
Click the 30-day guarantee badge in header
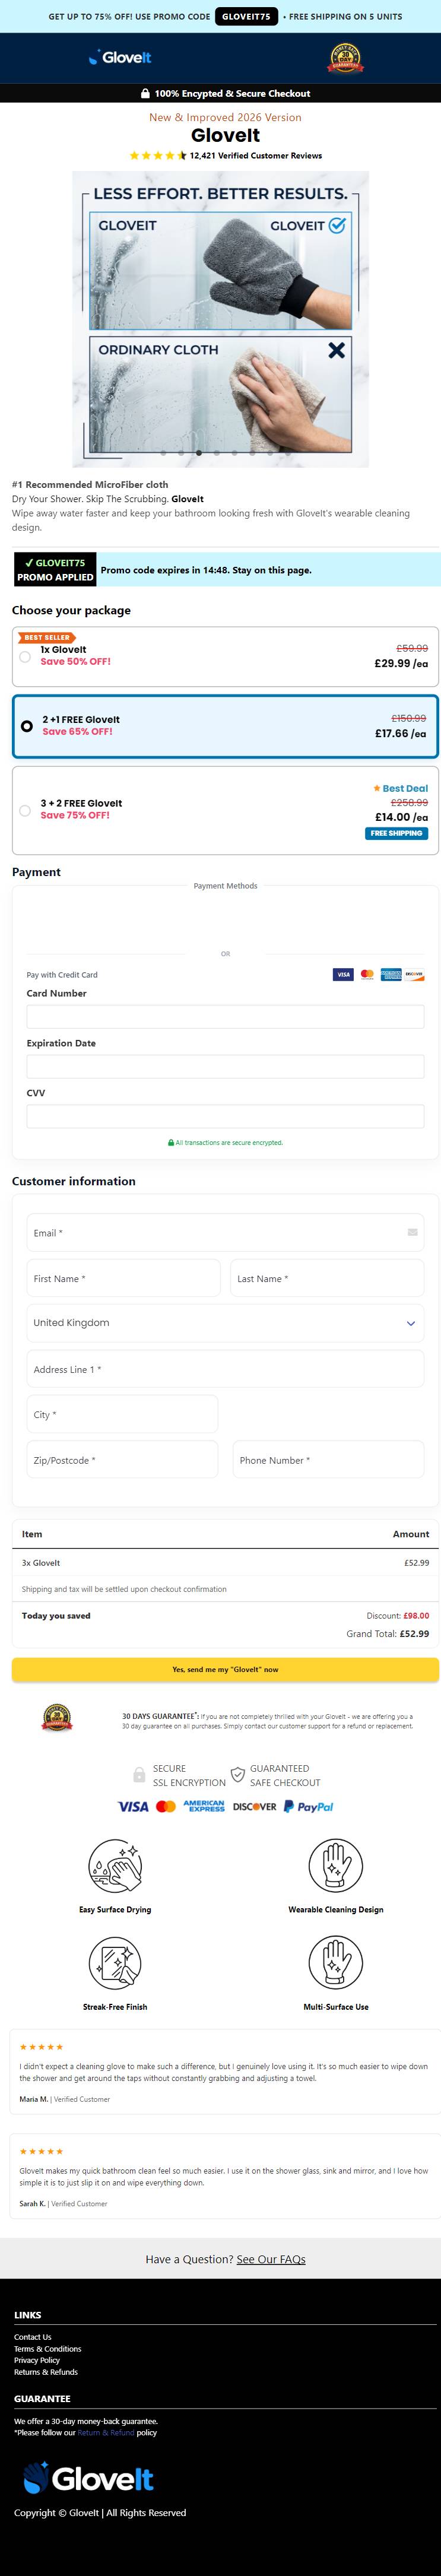tap(346, 58)
